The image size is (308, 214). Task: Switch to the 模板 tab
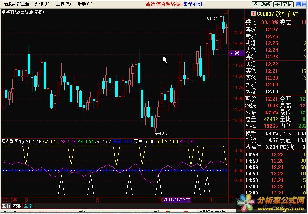(x=17, y=206)
